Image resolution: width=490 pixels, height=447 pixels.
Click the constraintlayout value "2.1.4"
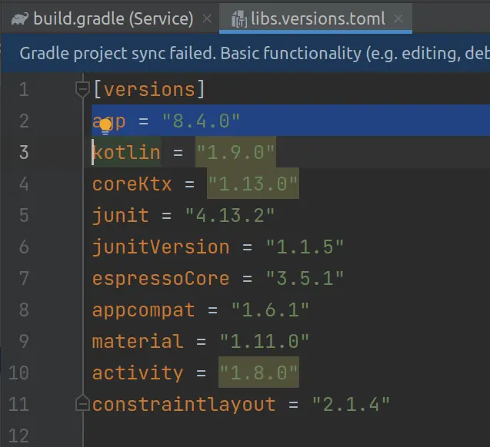click(x=351, y=404)
